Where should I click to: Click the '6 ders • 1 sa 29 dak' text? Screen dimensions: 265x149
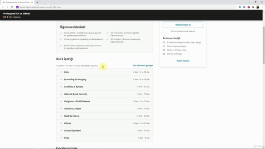click(x=141, y=72)
